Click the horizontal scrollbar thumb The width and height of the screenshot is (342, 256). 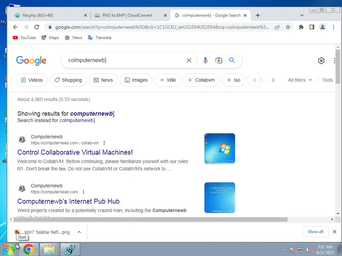point(151,219)
